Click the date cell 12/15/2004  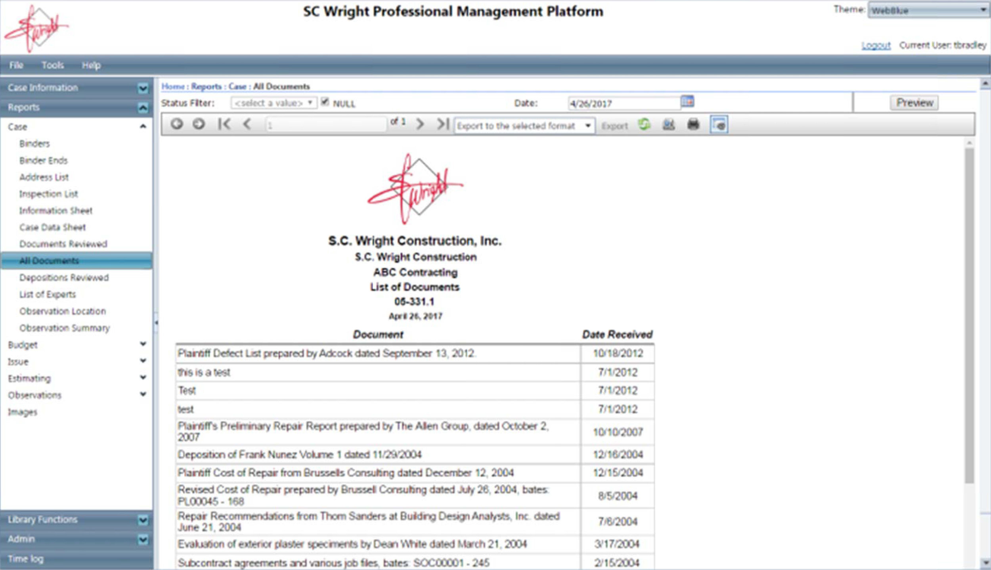(x=618, y=472)
